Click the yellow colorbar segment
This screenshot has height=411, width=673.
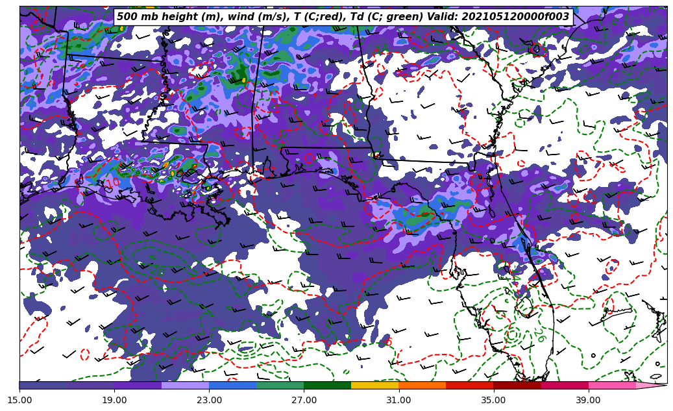click(374, 385)
